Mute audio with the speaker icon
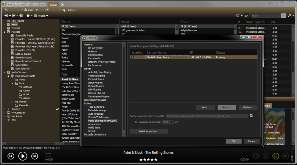Image resolution: width=297 pixels, height=165 pixels. tap(285, 156)
